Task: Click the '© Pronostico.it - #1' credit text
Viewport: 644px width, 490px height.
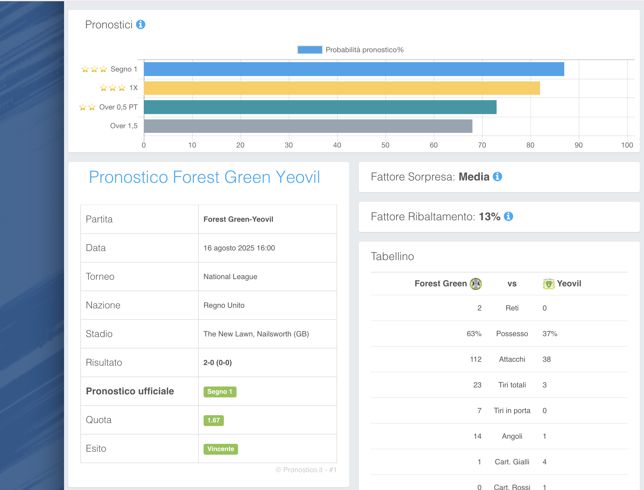Action: (x=306, y=470)
